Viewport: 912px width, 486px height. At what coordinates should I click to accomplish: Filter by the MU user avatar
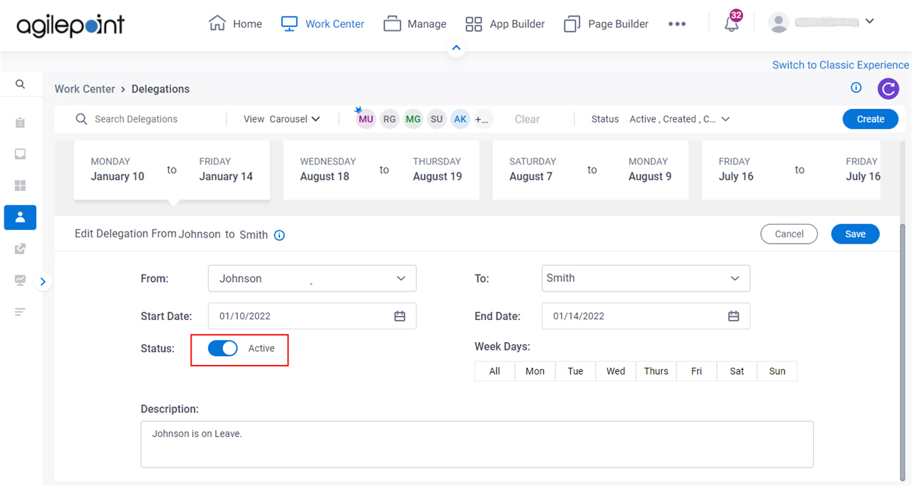[x=366, y=119]
